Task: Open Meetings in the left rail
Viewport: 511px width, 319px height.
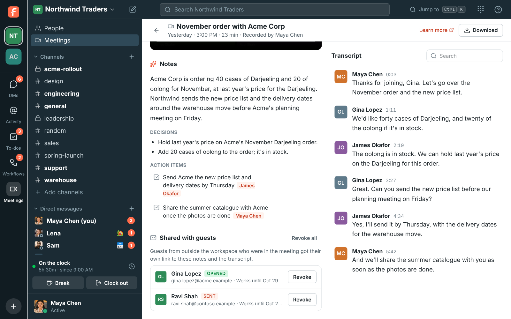Action: click(13, 192)
